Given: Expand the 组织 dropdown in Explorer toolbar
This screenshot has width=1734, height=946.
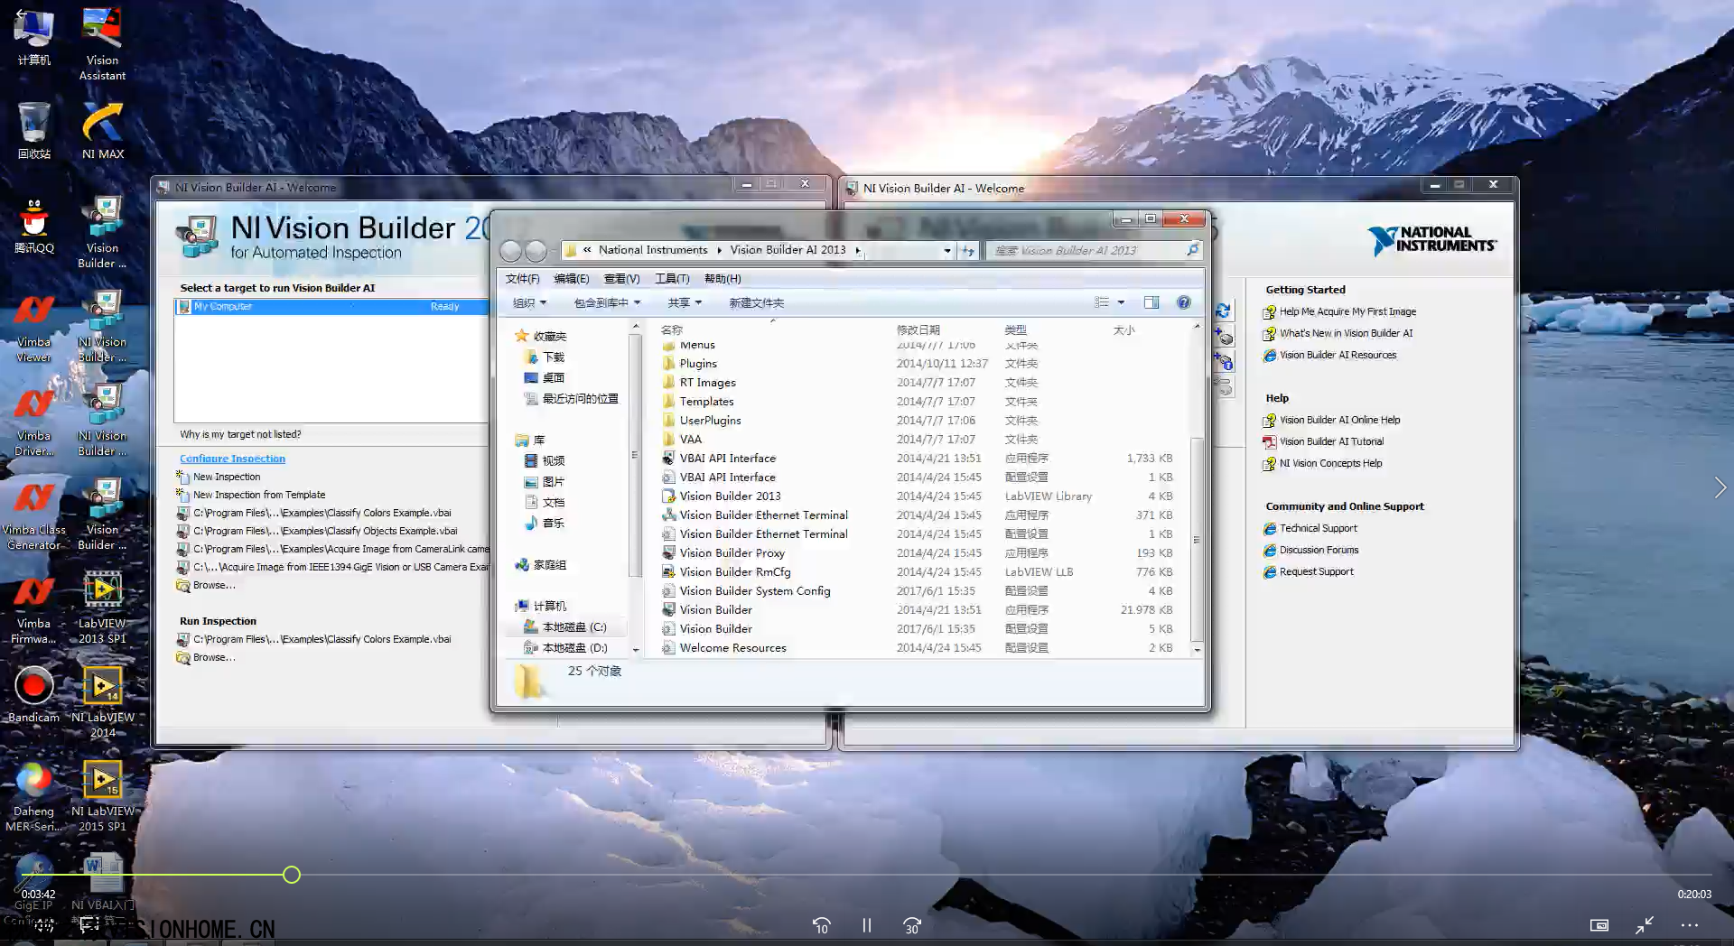Looking at the screenshot, I should [x=529, y=303].
